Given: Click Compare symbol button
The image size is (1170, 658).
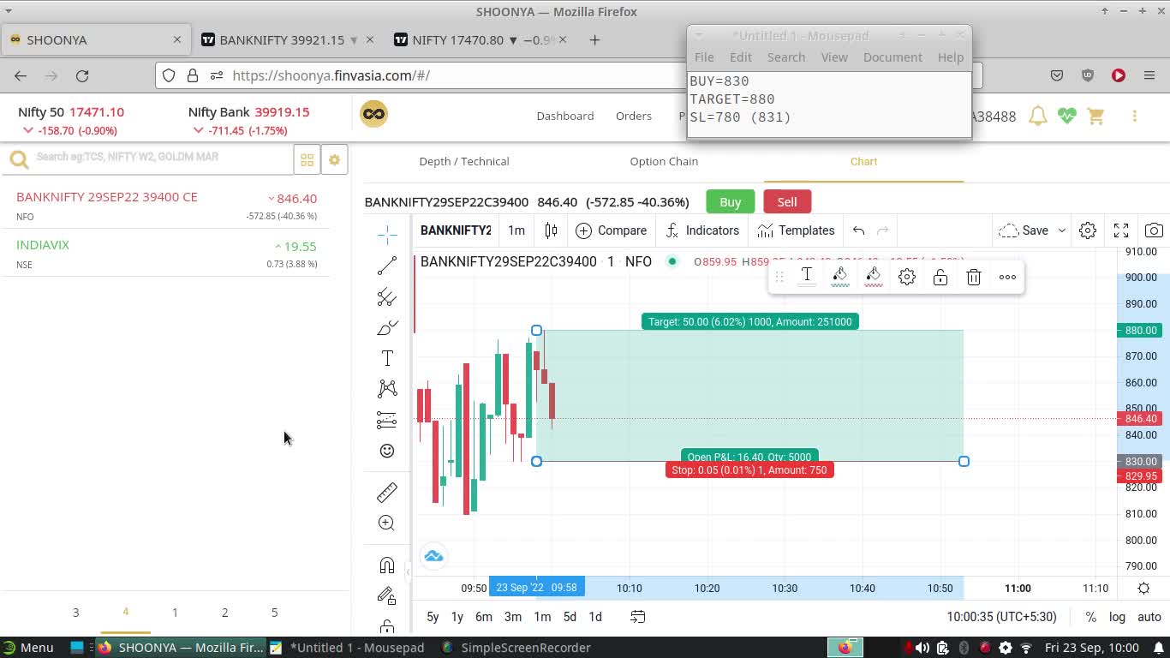Looking at the screenshot, I should pyautogui.click(x=612, y=230).
